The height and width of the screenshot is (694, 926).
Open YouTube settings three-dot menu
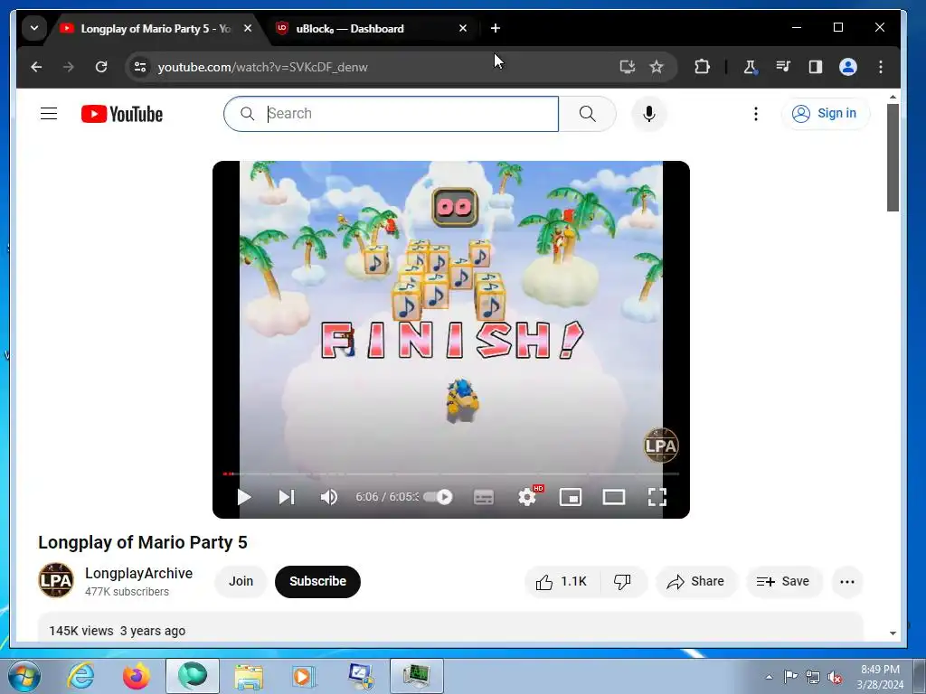pos(755,114)
